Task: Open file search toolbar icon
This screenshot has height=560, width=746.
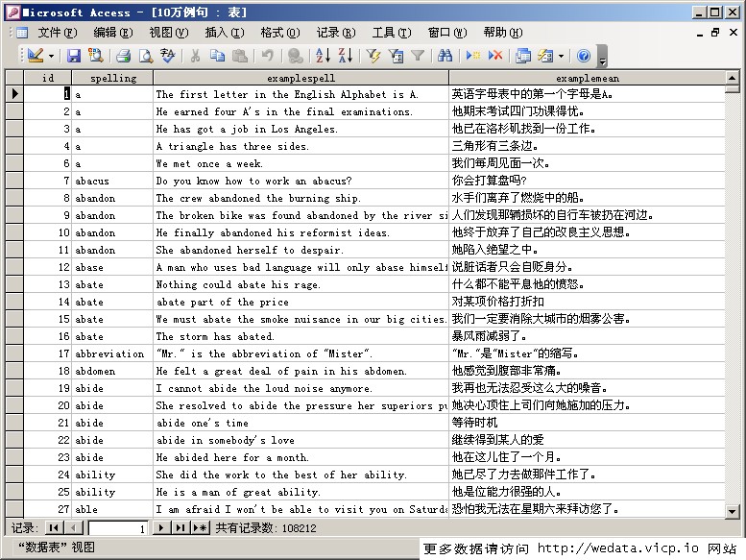Action: click(x=96, y=56)
